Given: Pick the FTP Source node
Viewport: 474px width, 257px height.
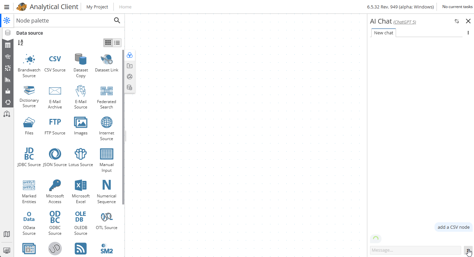Looking at the screenshot, I should (x=55, y=126).
